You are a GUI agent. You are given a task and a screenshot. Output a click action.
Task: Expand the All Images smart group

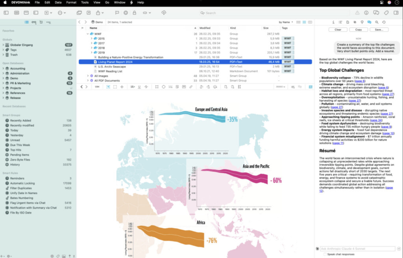(x=88, y=76)
